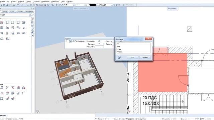Click the Undo arrow in the top toolbar
Viewport: 214px width, 120px height.
point(18,5)
